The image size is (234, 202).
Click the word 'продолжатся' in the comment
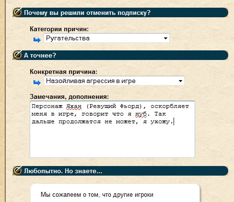(80, 122)
